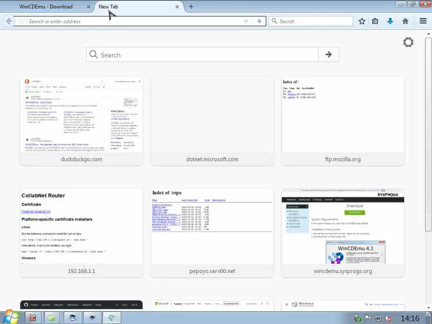The width and height of the screenshot is (432, 324).
Task: Open the fourth taskbar app icon
Action: [92, 318]
